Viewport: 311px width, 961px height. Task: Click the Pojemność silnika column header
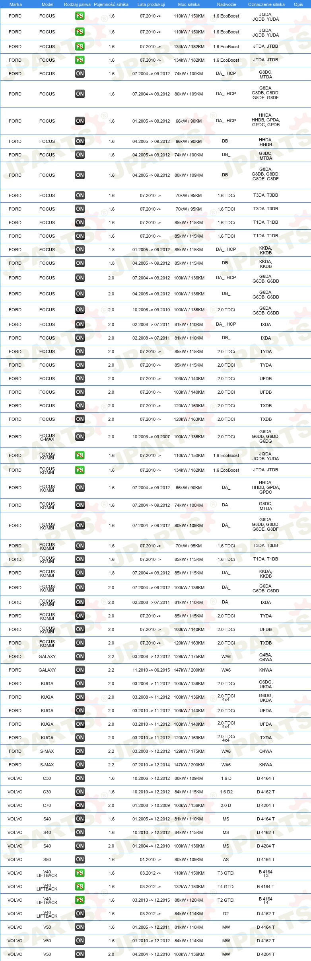click(111, 4)
